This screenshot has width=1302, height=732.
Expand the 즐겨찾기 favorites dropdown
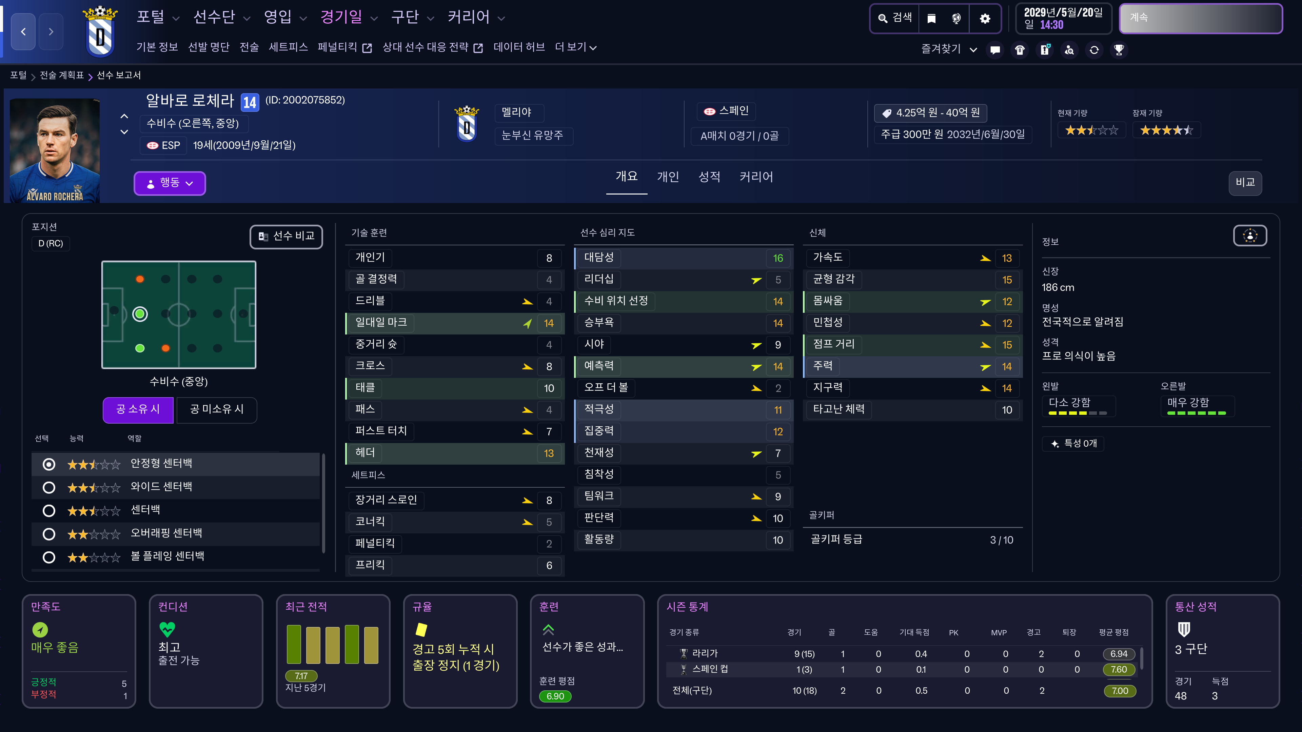(948, 49)
